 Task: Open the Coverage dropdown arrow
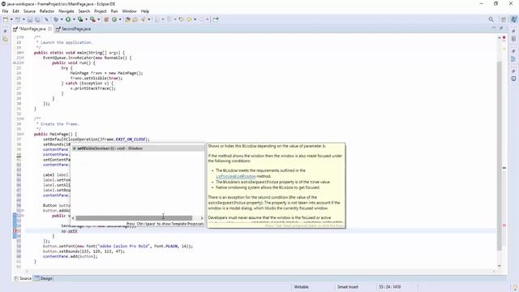[86, 19]
